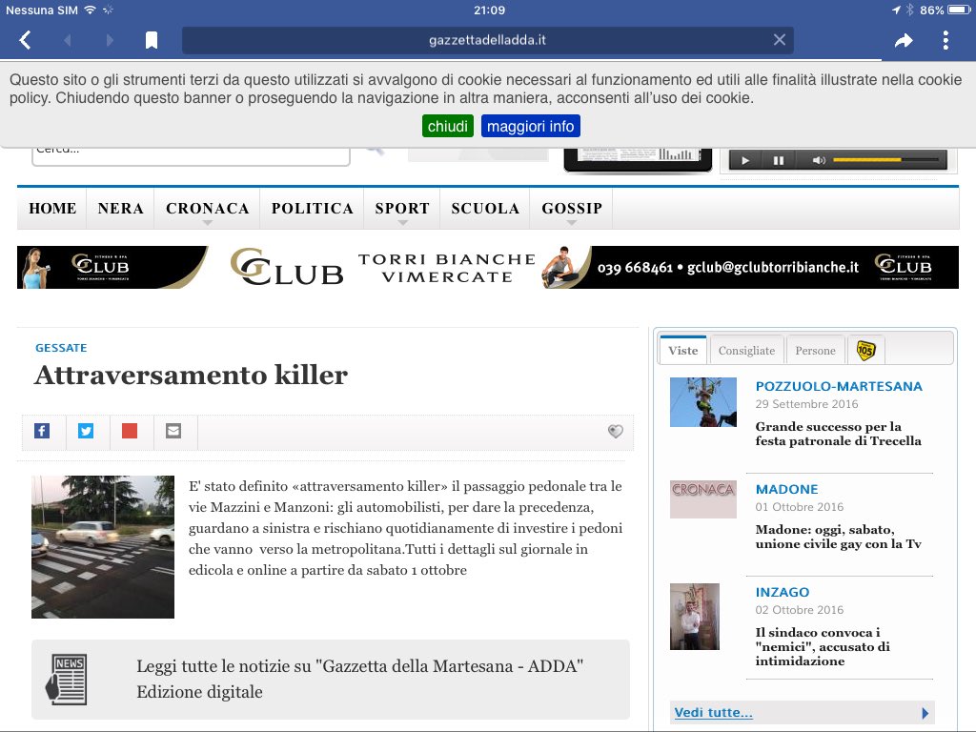The height and width of the screenshot is (732, 976).
Task: Send article by email icon
Action: coord(173,431)
